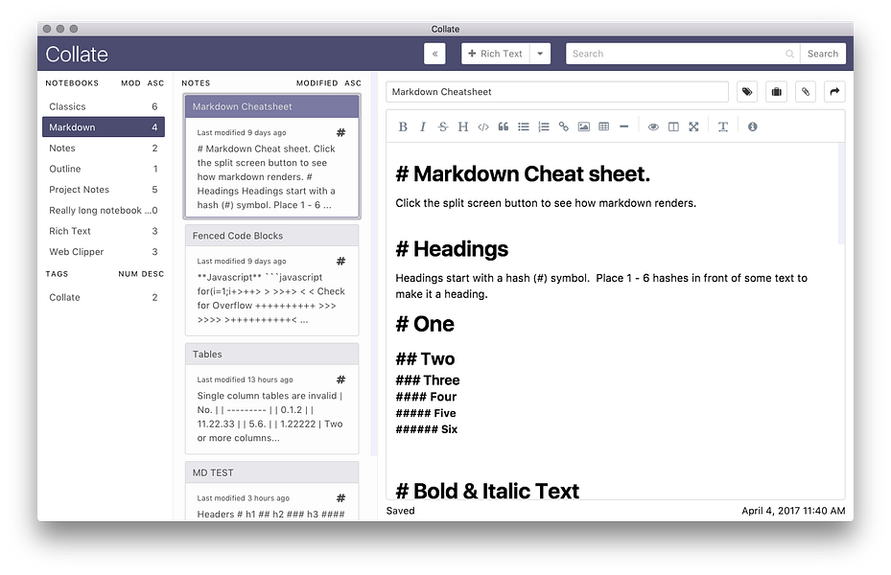
Task: Insert a heading with H icon
Action: pos(463,126)
